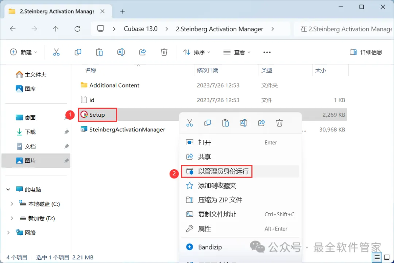
Task: Click the toolbar Share icon
Action: [x=143, y=52]
